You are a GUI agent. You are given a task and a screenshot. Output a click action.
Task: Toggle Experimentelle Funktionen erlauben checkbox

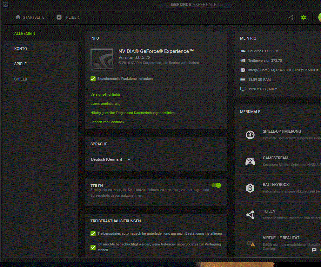93,79
